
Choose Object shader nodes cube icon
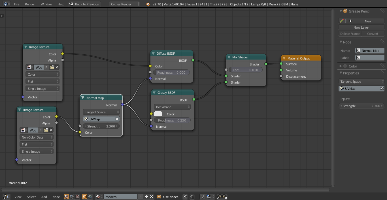pyautogui.click(x=85, y=197)
